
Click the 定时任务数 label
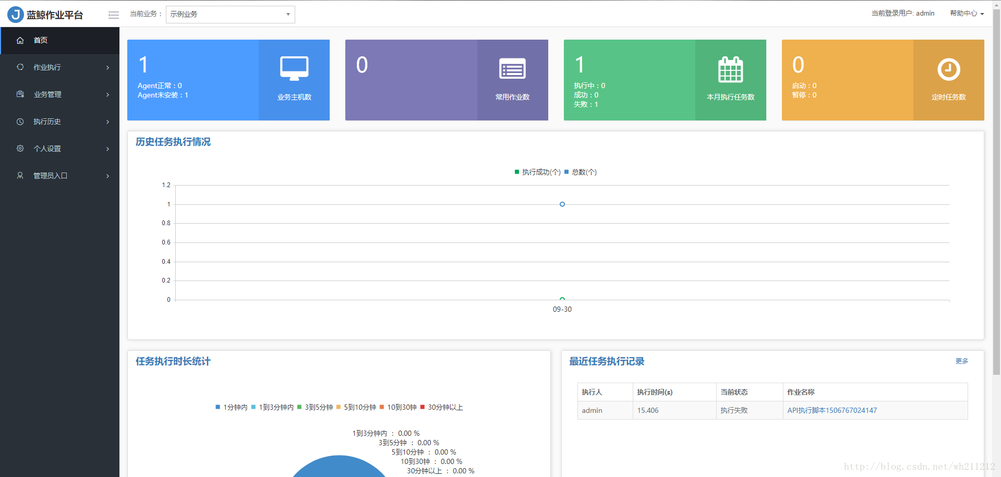click(x=948, y=97)
